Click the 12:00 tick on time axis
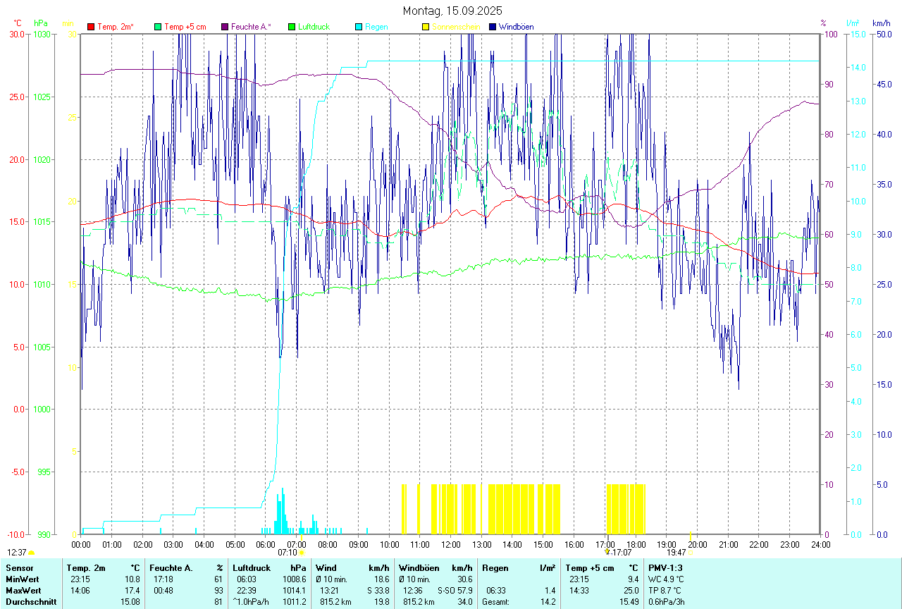Image resolution: width=902 pixels, height=609 pixels. point(450,544)
